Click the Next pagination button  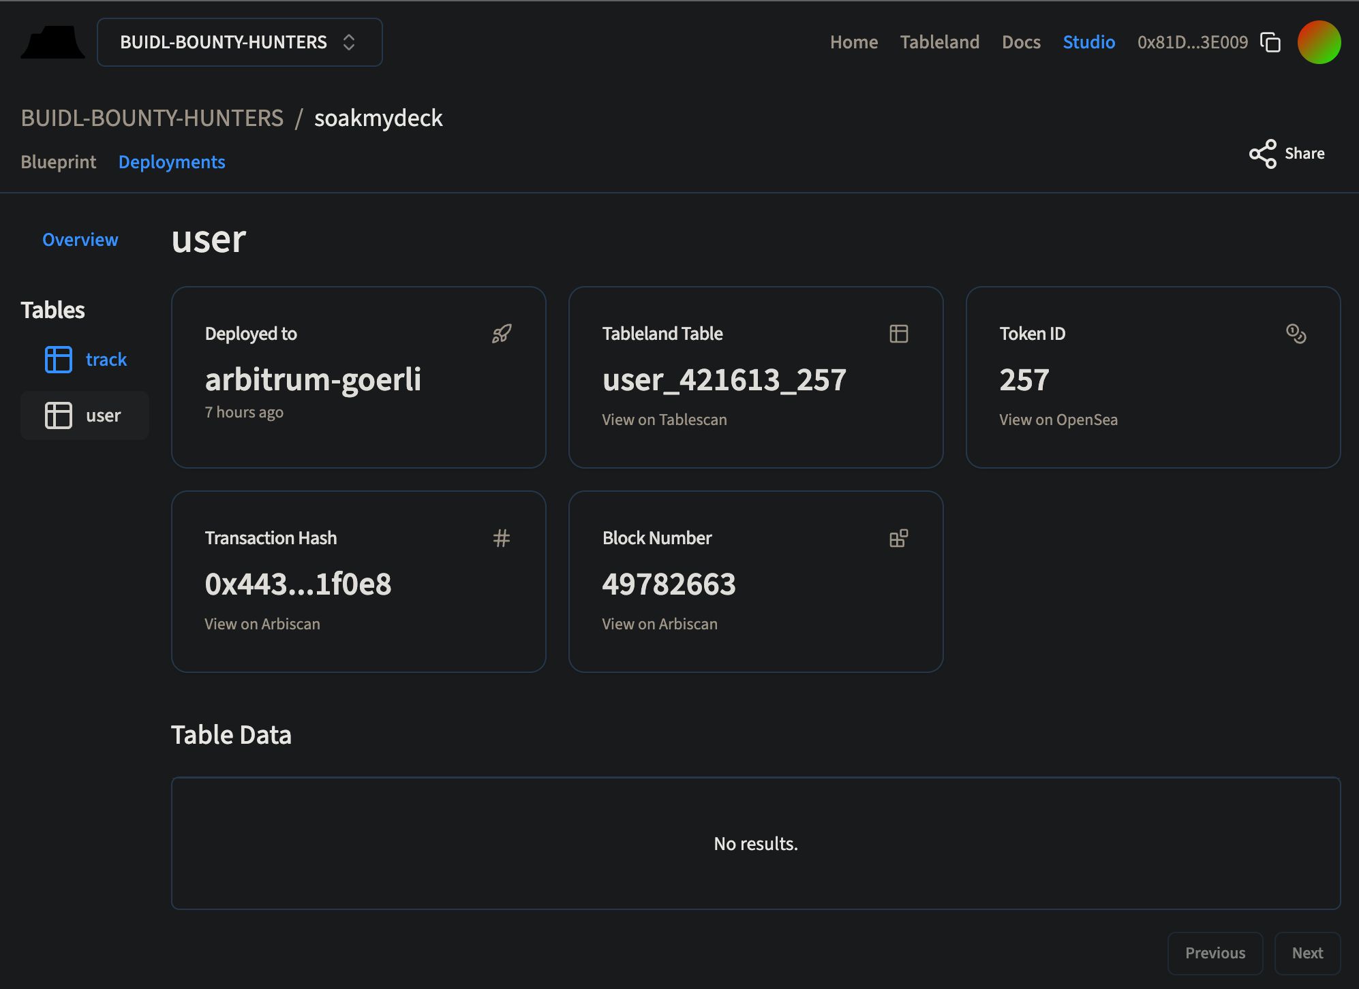click(1307, 953)
